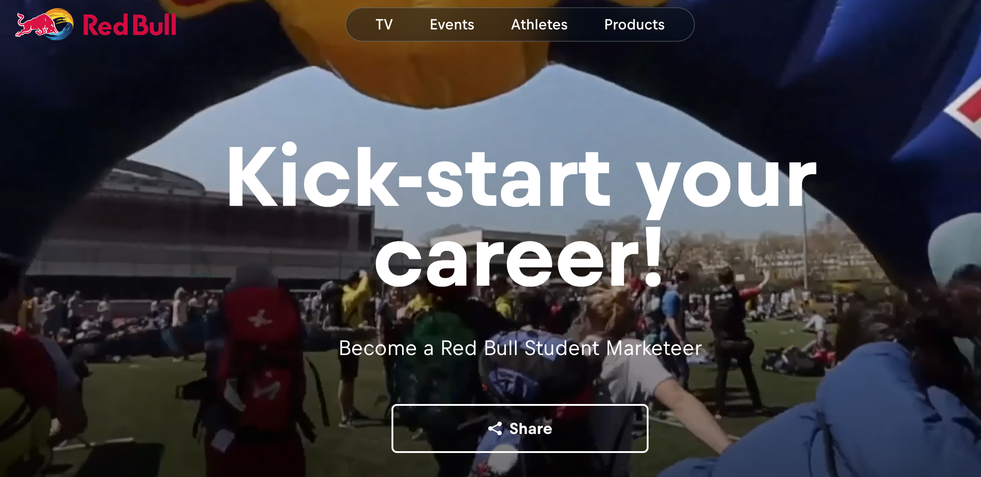Click the word "career!" in the headline
The image size is (981, 477).
point(519,259)
